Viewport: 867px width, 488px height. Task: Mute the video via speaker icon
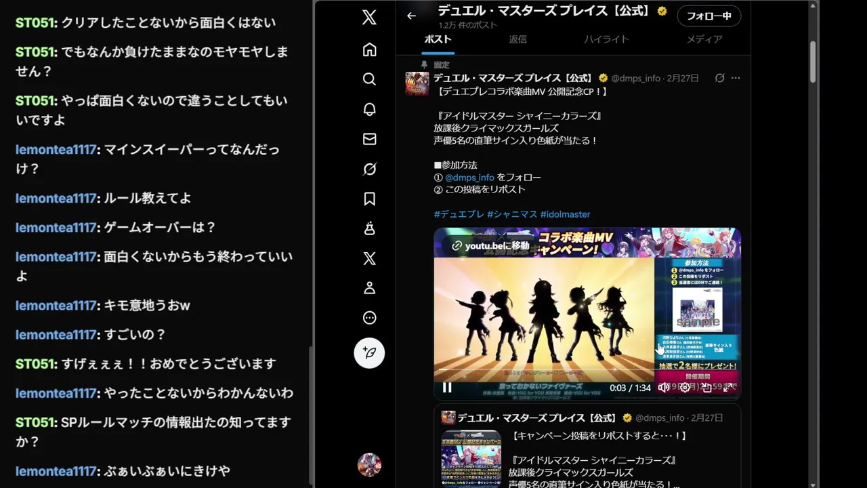click(x=664, y=388)
